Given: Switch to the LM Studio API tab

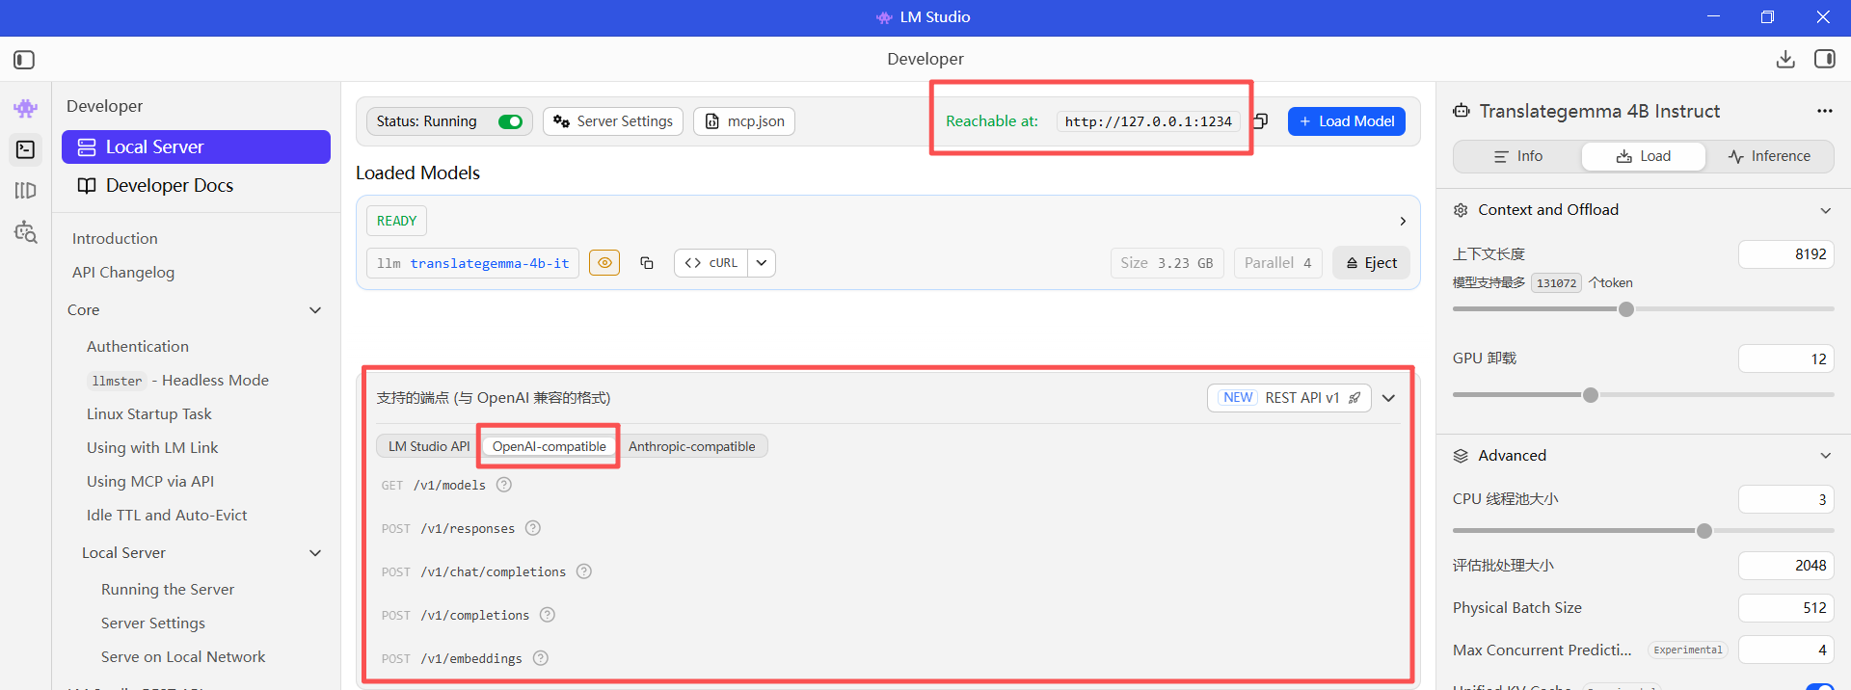Looking at the screenshot, I should coord(429,446).
